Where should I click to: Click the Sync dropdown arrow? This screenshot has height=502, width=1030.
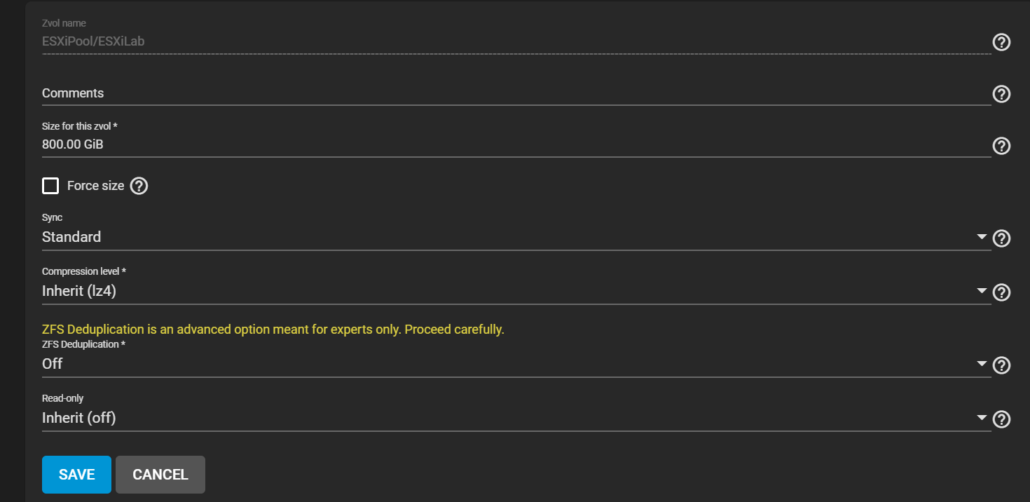coord(982,237)
